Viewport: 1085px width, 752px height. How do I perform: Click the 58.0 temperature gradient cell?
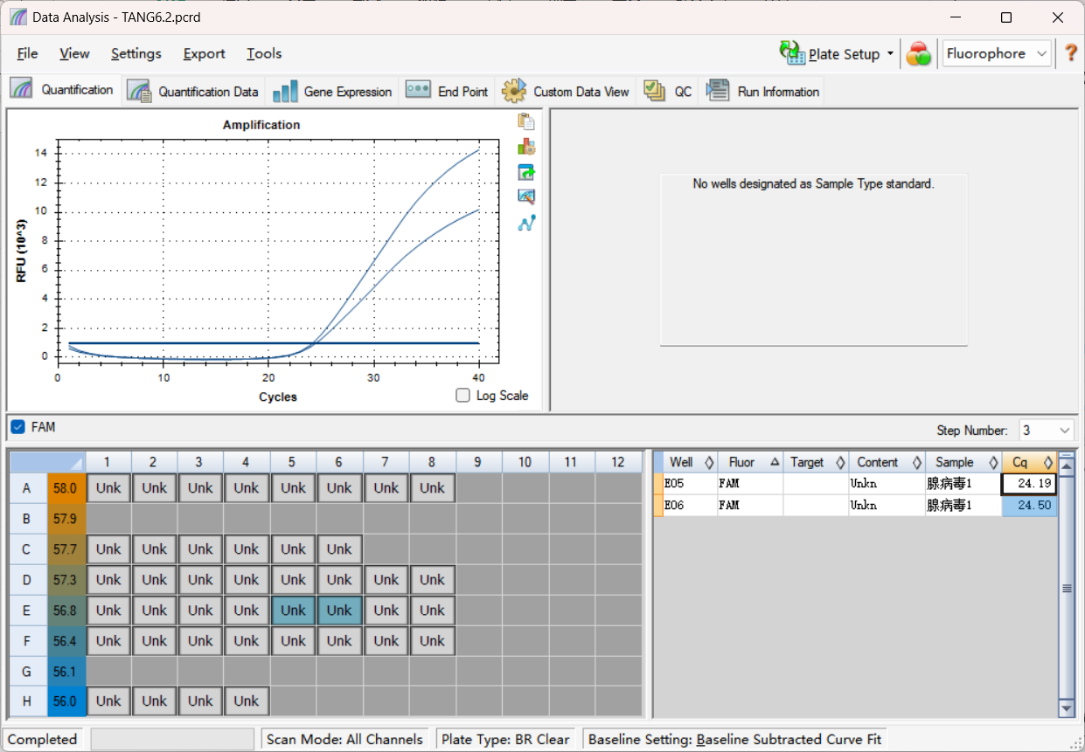[66, 488]
